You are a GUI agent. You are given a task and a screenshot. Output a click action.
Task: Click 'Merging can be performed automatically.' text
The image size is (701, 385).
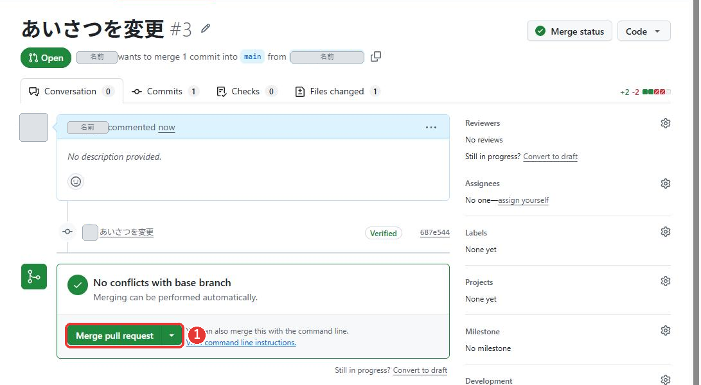175,298
